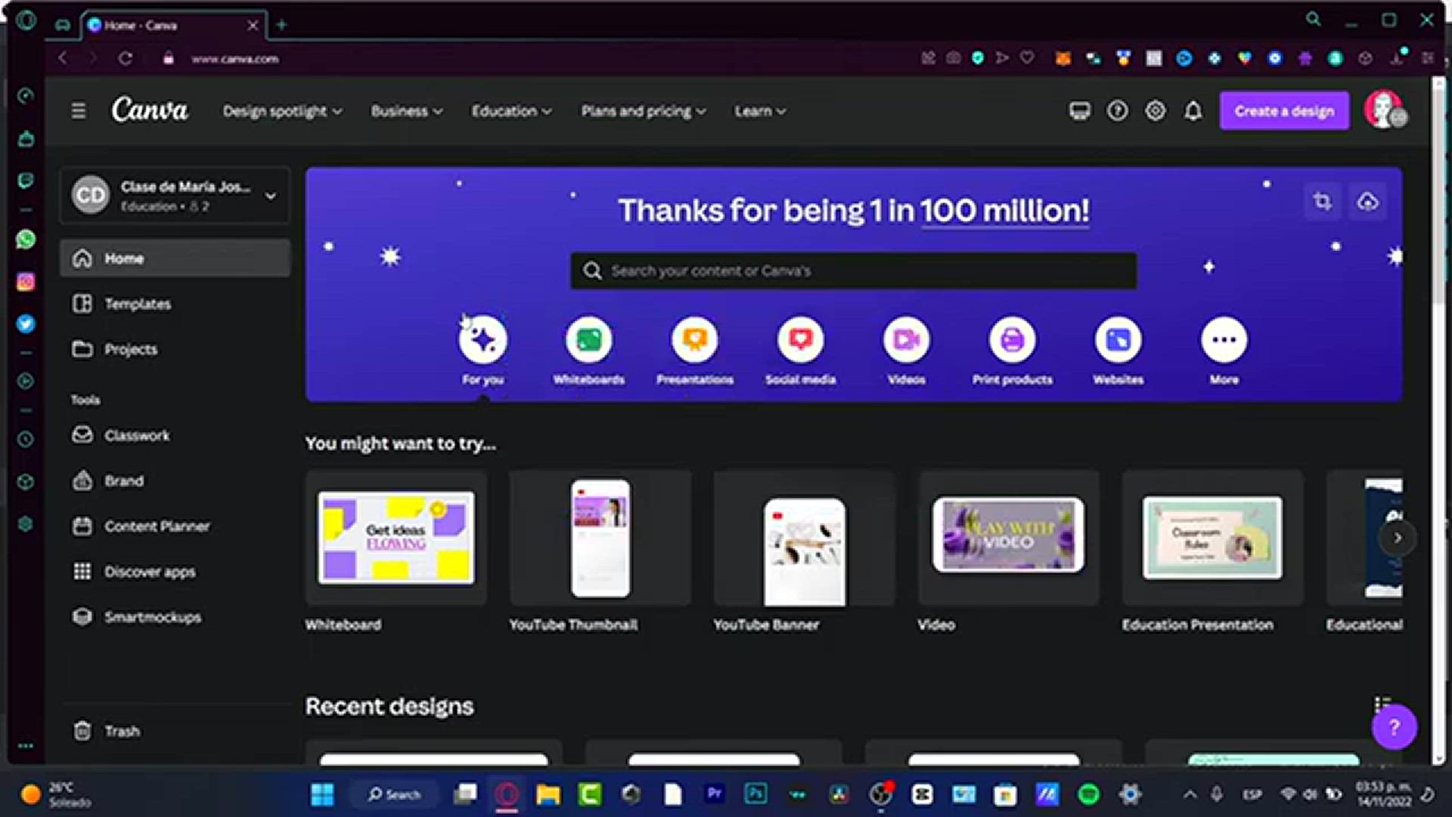Viewport: 1452px width, 817px height.
Task: Select the Print products category icon
Action: [1012, 340]
